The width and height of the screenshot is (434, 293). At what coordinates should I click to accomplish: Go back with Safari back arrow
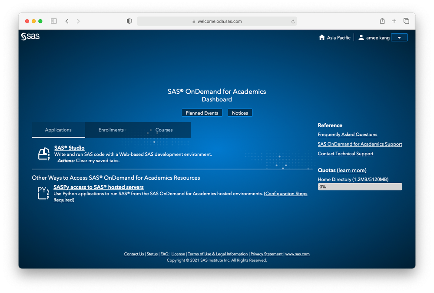click(67, 21)
